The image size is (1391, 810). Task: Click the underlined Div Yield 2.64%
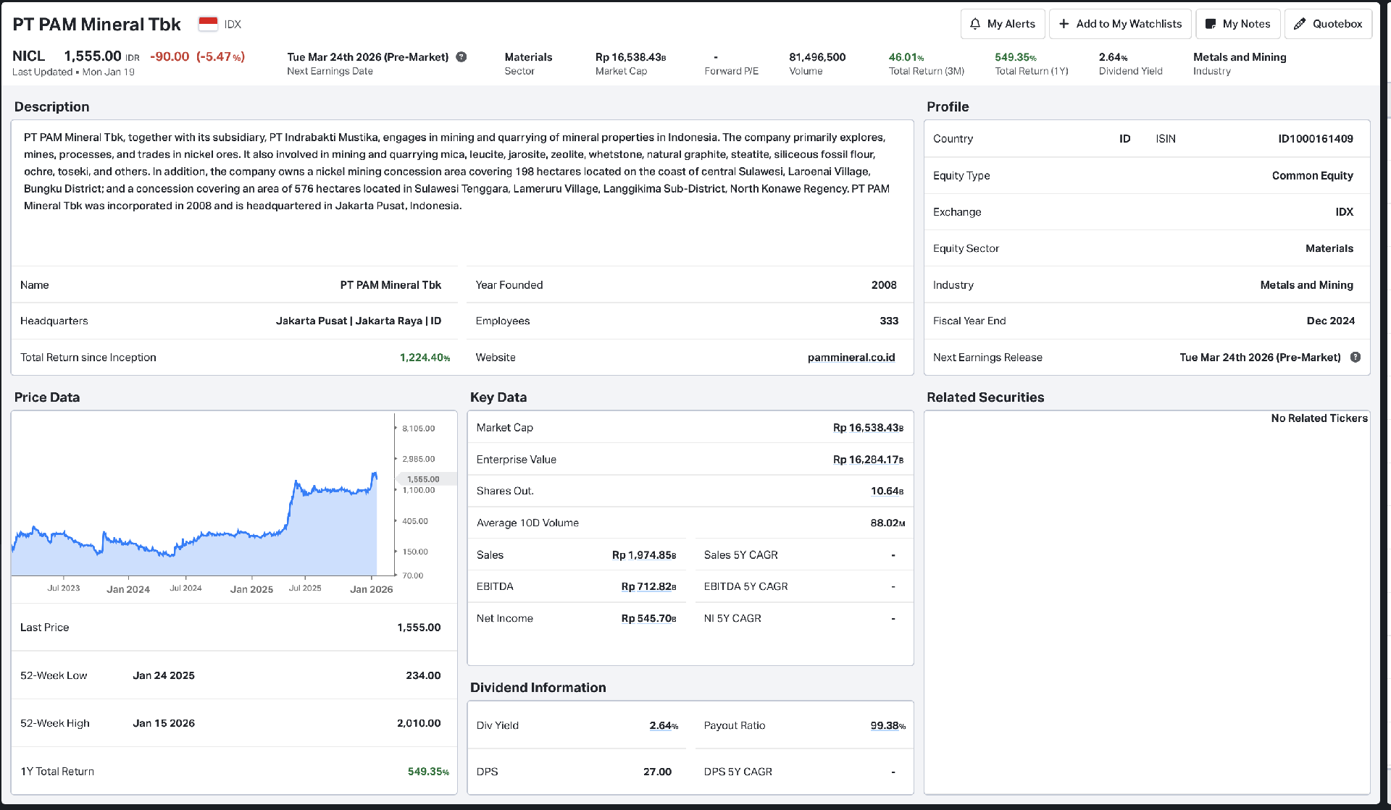[x=663, y=725]
